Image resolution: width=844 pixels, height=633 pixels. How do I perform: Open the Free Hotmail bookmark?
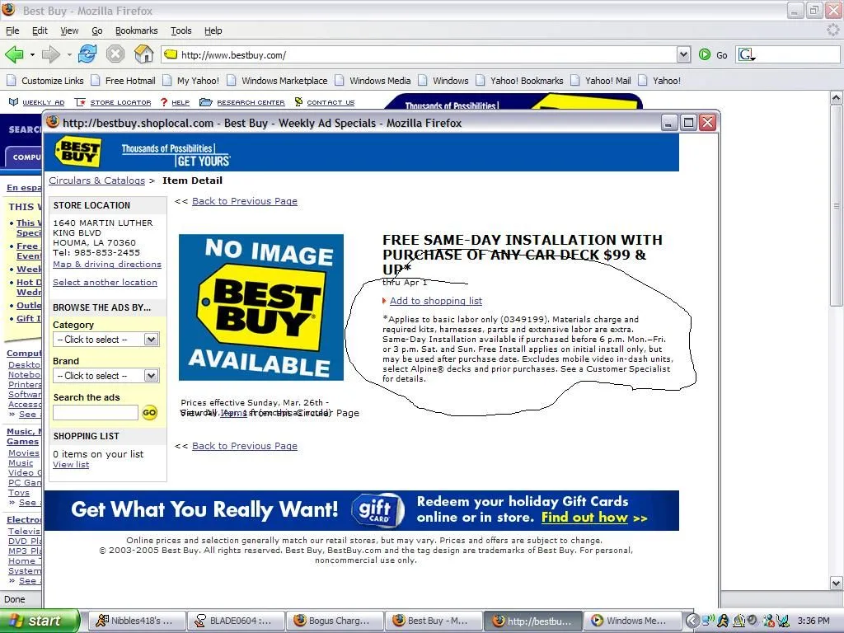coord(124,81)
